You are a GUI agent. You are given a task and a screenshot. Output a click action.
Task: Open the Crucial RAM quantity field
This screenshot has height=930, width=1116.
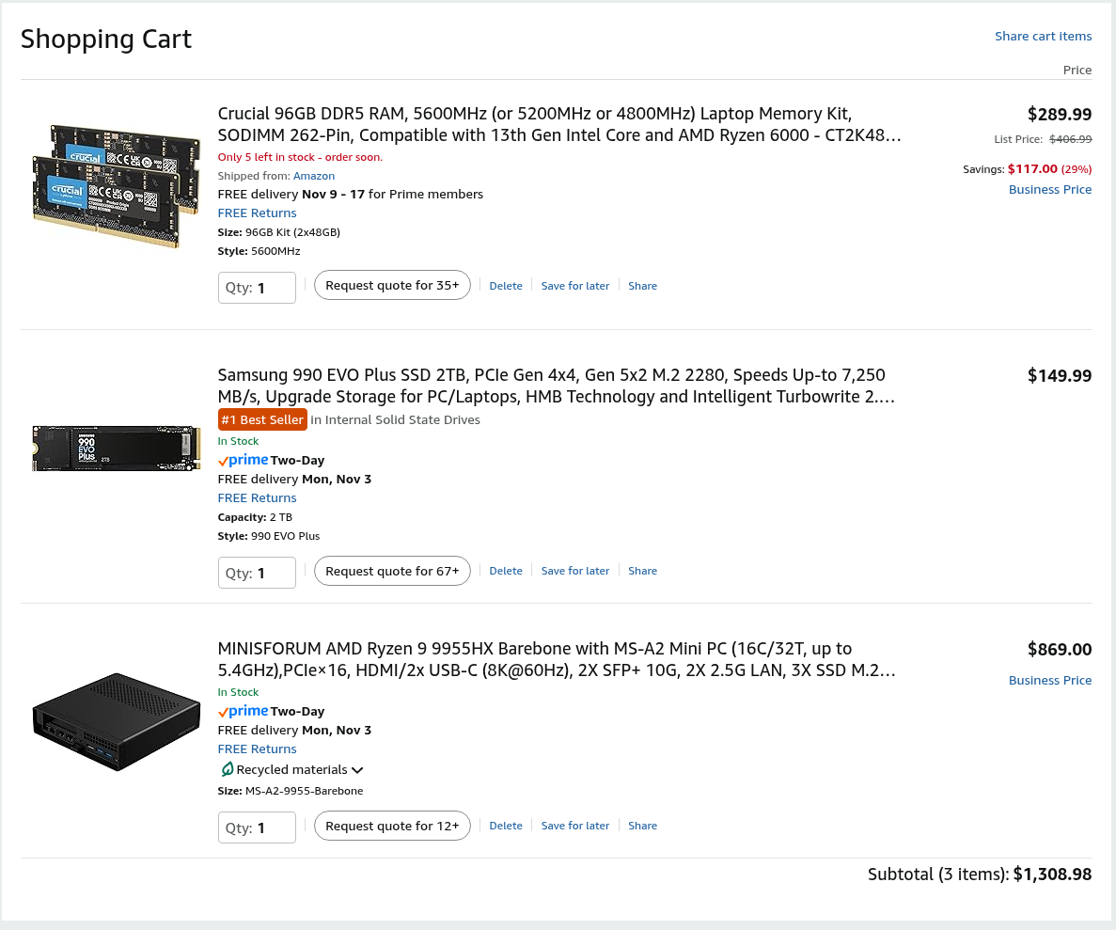tap(257, 288)
